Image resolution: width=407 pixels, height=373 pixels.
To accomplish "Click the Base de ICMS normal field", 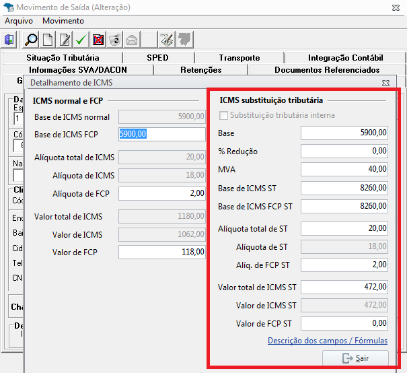I will click(162, 116).
